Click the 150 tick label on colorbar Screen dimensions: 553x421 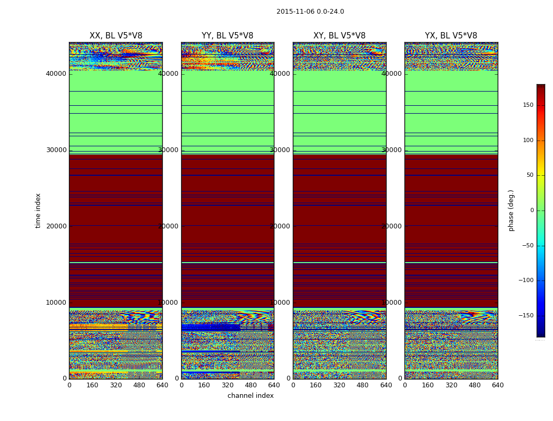527,105
